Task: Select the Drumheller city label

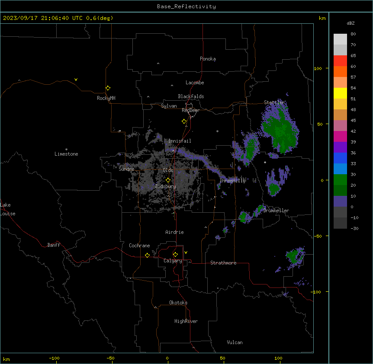Action: pyautogui.click(x=276, y=211)
